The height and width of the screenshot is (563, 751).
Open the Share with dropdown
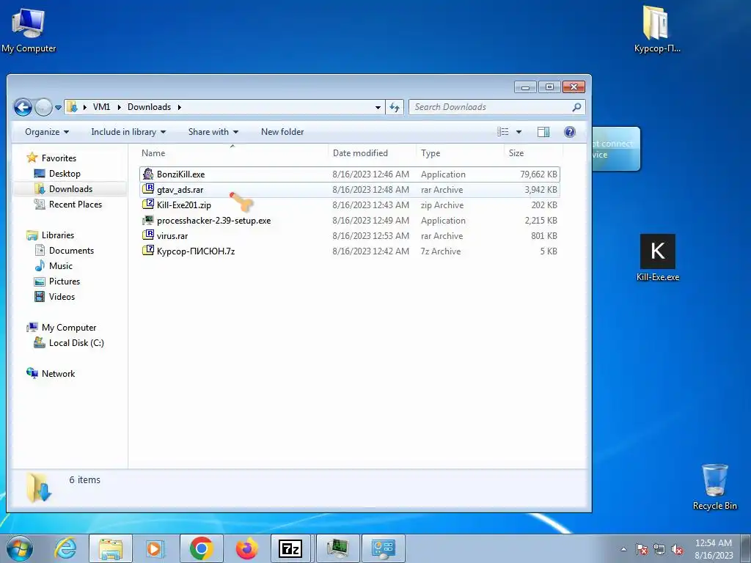click(x=213, y=132)
